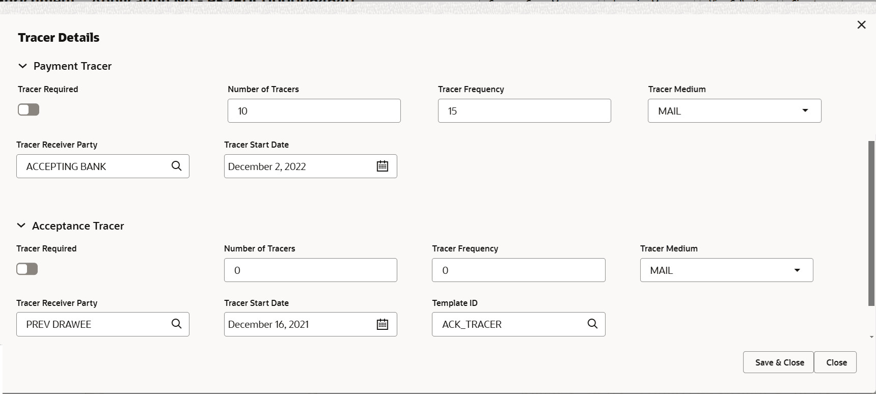Collapse the Acceptance Tracer section
This screenshot has height=394, width=876.
(x=21, y=226)
